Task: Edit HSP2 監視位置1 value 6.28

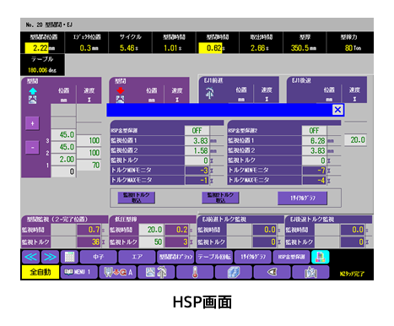Action: [314, 140]
